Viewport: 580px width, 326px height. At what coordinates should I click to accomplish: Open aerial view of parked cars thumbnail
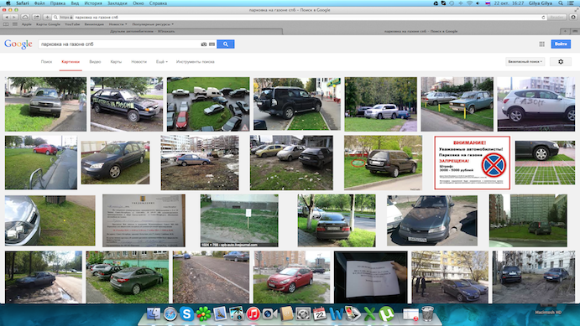208,104
